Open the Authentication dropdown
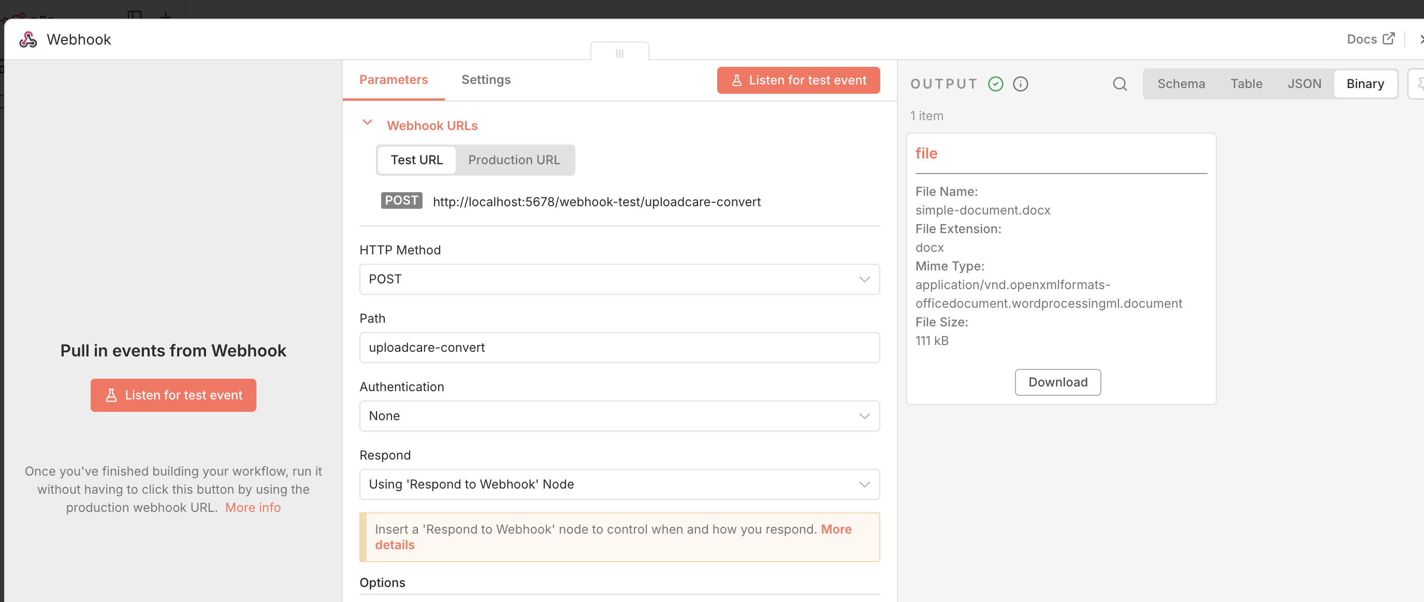 (619, 415)
